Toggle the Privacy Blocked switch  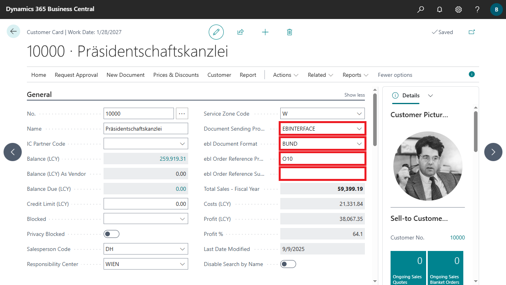click(x=111, y=234)
